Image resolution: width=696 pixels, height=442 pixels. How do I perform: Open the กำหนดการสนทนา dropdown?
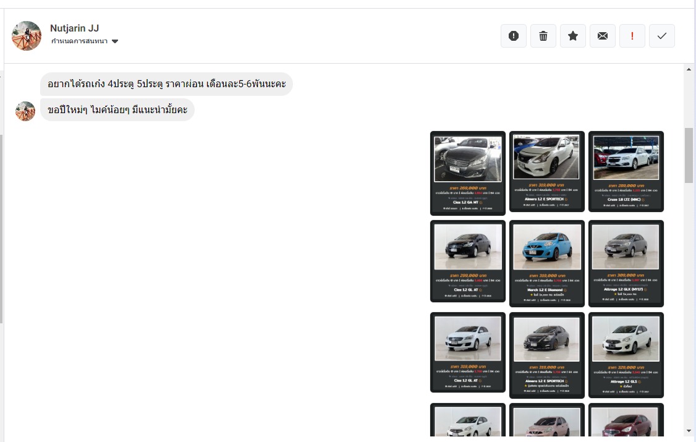(84, 41)
